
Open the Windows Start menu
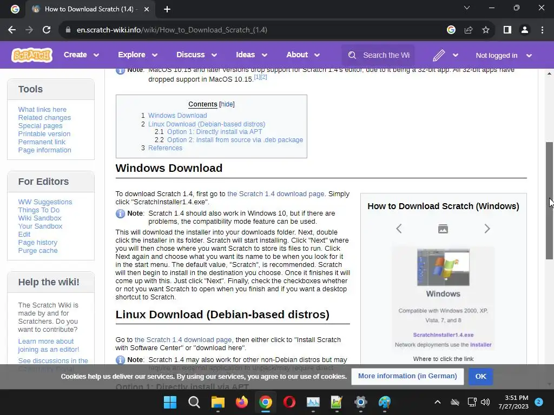pyautogui.click(x=170, y=402)
